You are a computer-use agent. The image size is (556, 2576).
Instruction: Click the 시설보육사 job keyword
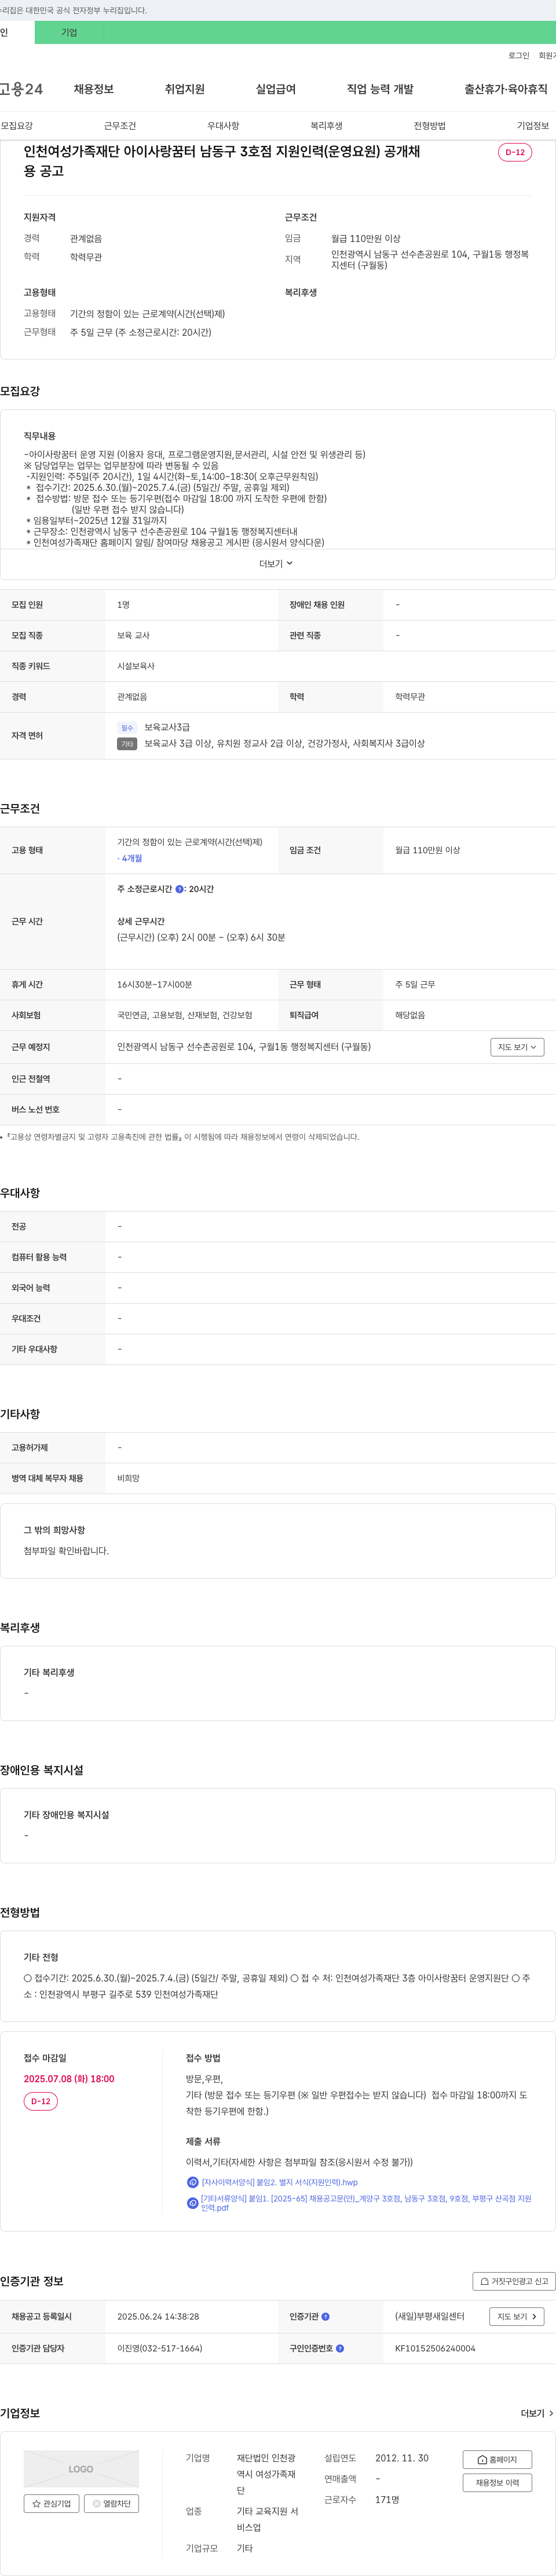click(x=136, y=666)
